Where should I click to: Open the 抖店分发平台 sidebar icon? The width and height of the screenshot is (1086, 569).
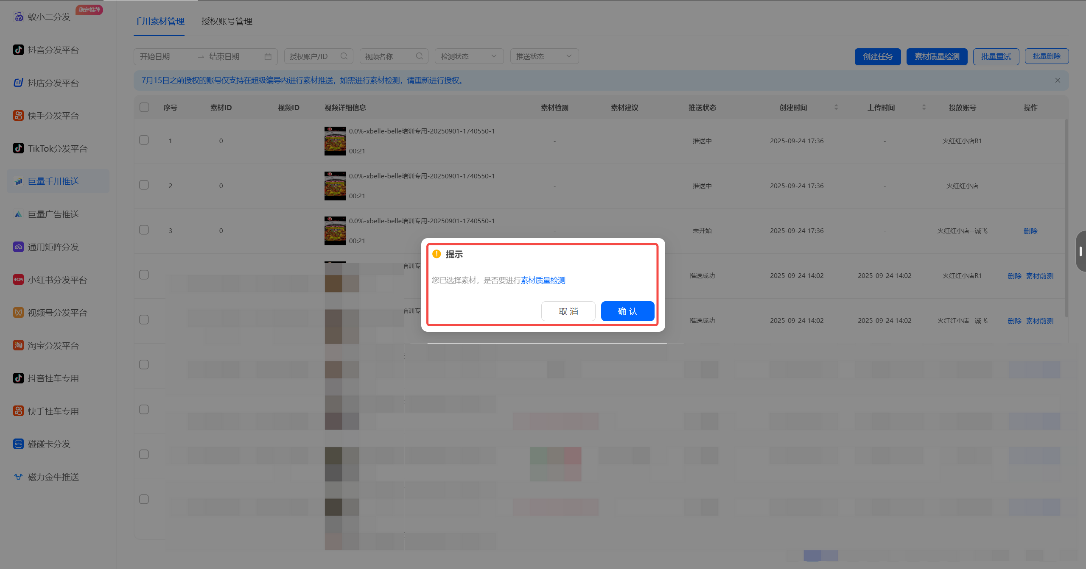tap(18, 83)
